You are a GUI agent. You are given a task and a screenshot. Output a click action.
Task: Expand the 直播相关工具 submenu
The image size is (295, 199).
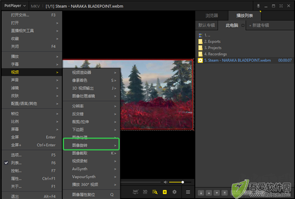32,31
